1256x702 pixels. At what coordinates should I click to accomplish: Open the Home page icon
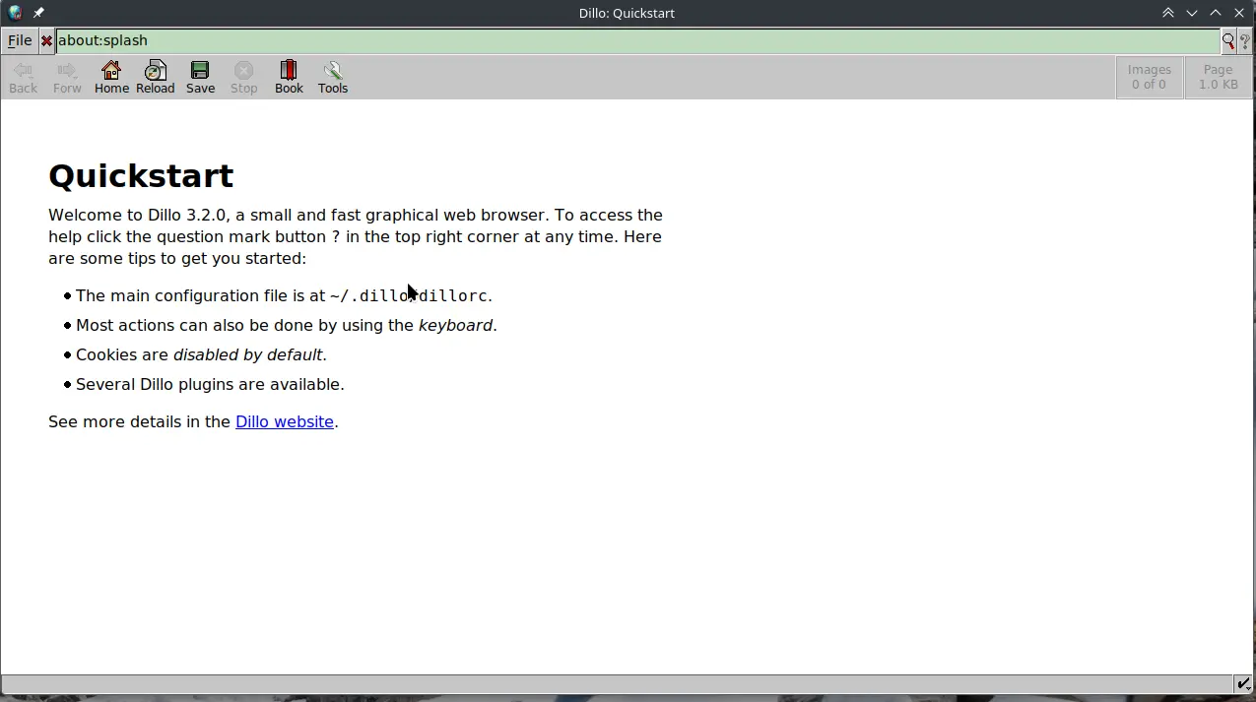(x=111, y=78)
